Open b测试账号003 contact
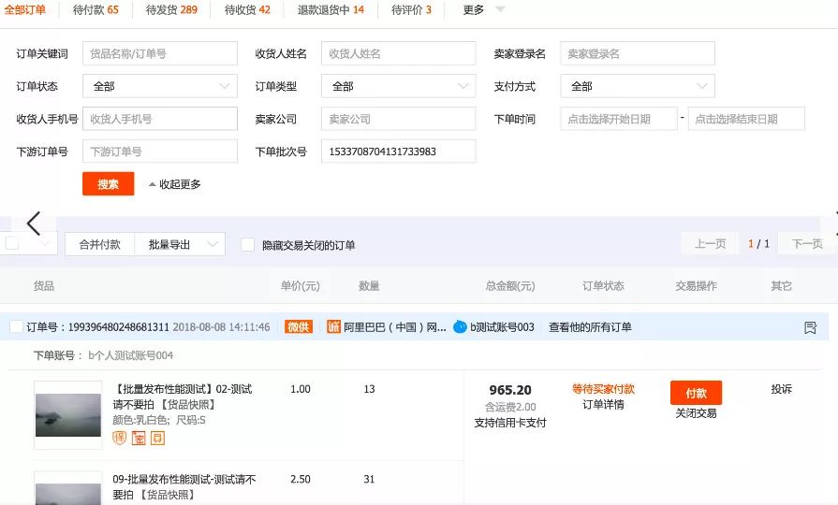Screen dimensions: 838x505 tap(502, 327)
